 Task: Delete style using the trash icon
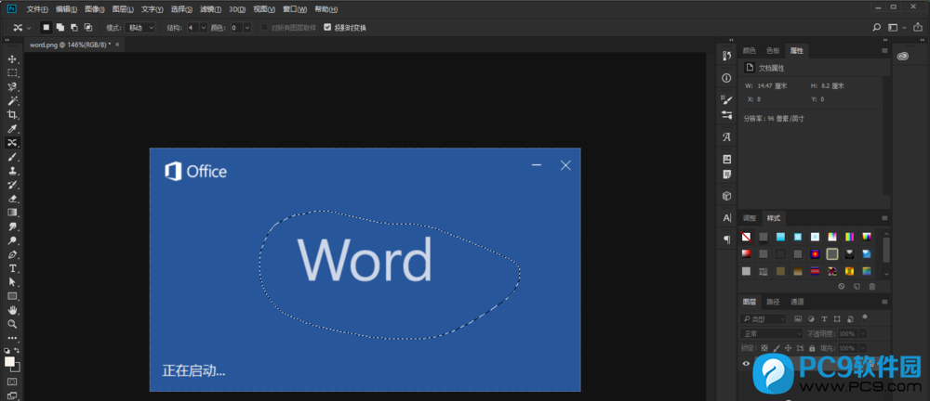871,287
